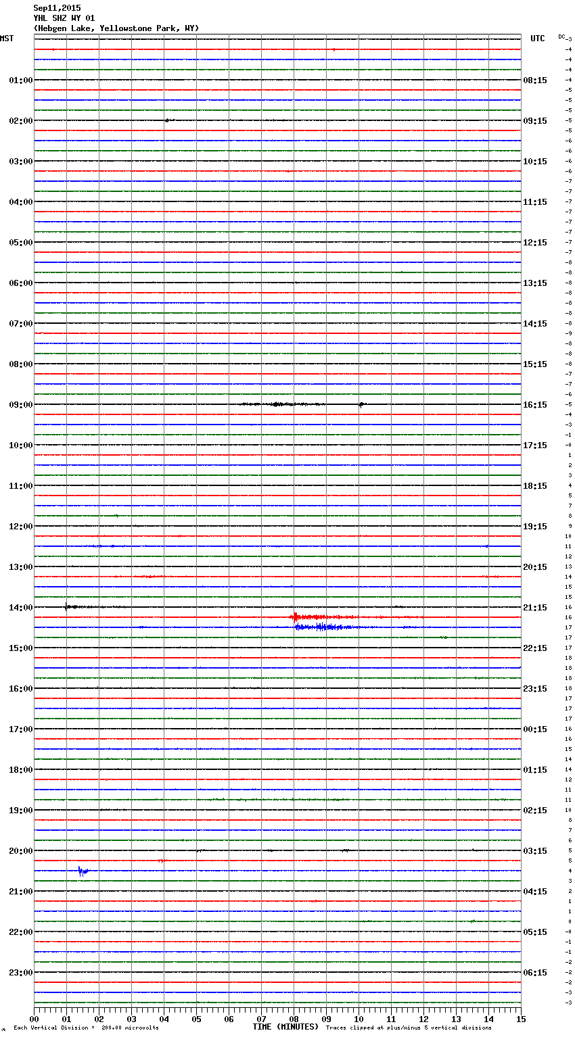The width and height of the screenshot is (575, 1037).
Task: Select the 07:00 MST time label
Action: click(21, 324)
